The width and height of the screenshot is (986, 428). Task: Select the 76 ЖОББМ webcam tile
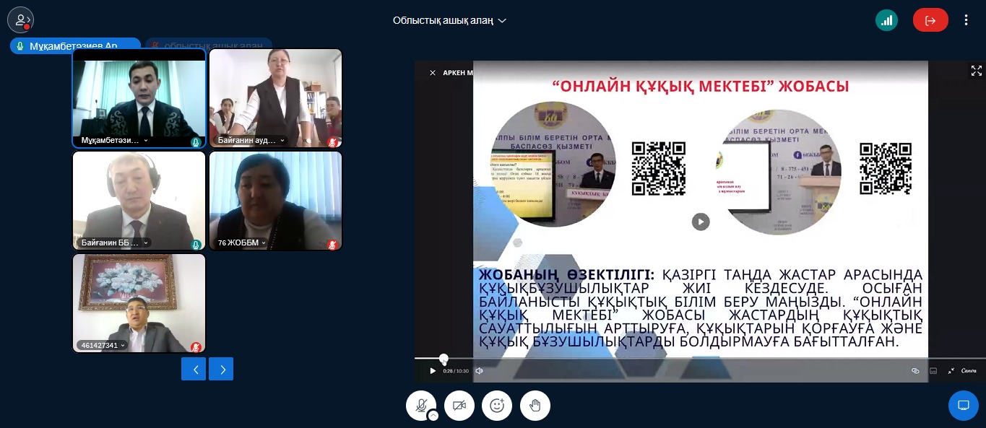(275, 201)
